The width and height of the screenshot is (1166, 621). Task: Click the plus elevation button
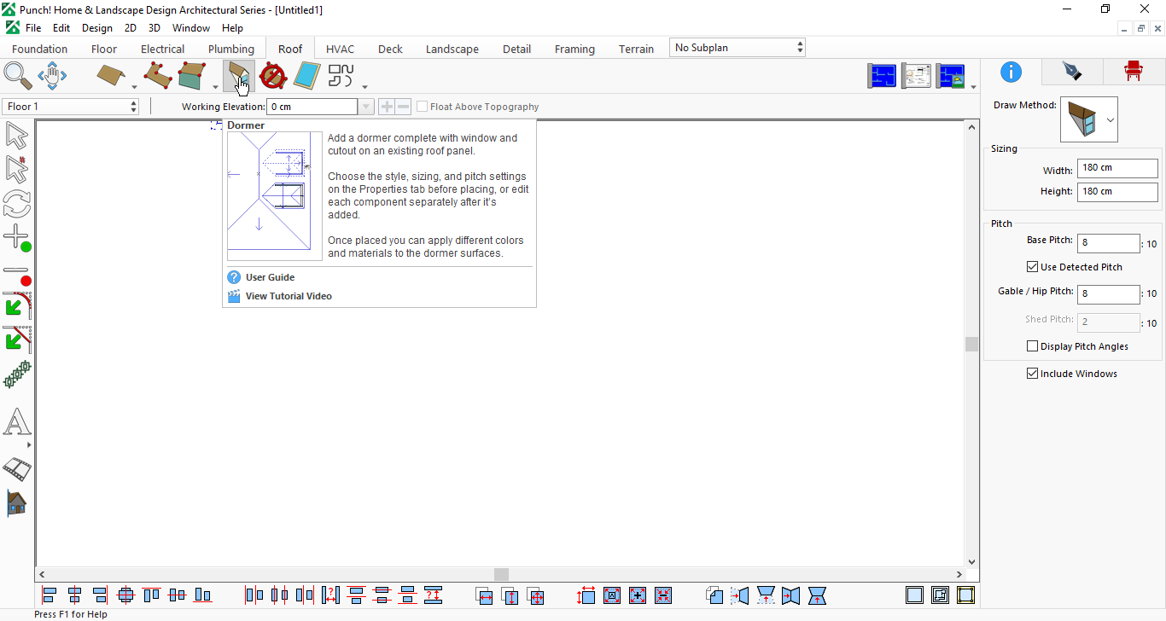click(x=387, y=107)
